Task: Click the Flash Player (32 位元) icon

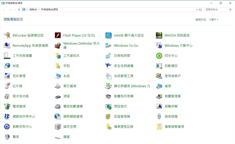Action: click(x=58, y=36)
